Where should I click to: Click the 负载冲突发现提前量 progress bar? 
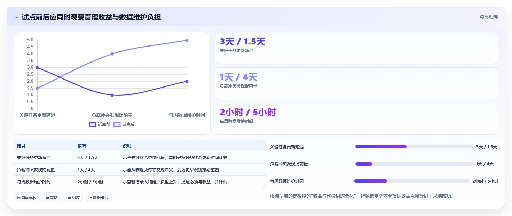[414, 164]
